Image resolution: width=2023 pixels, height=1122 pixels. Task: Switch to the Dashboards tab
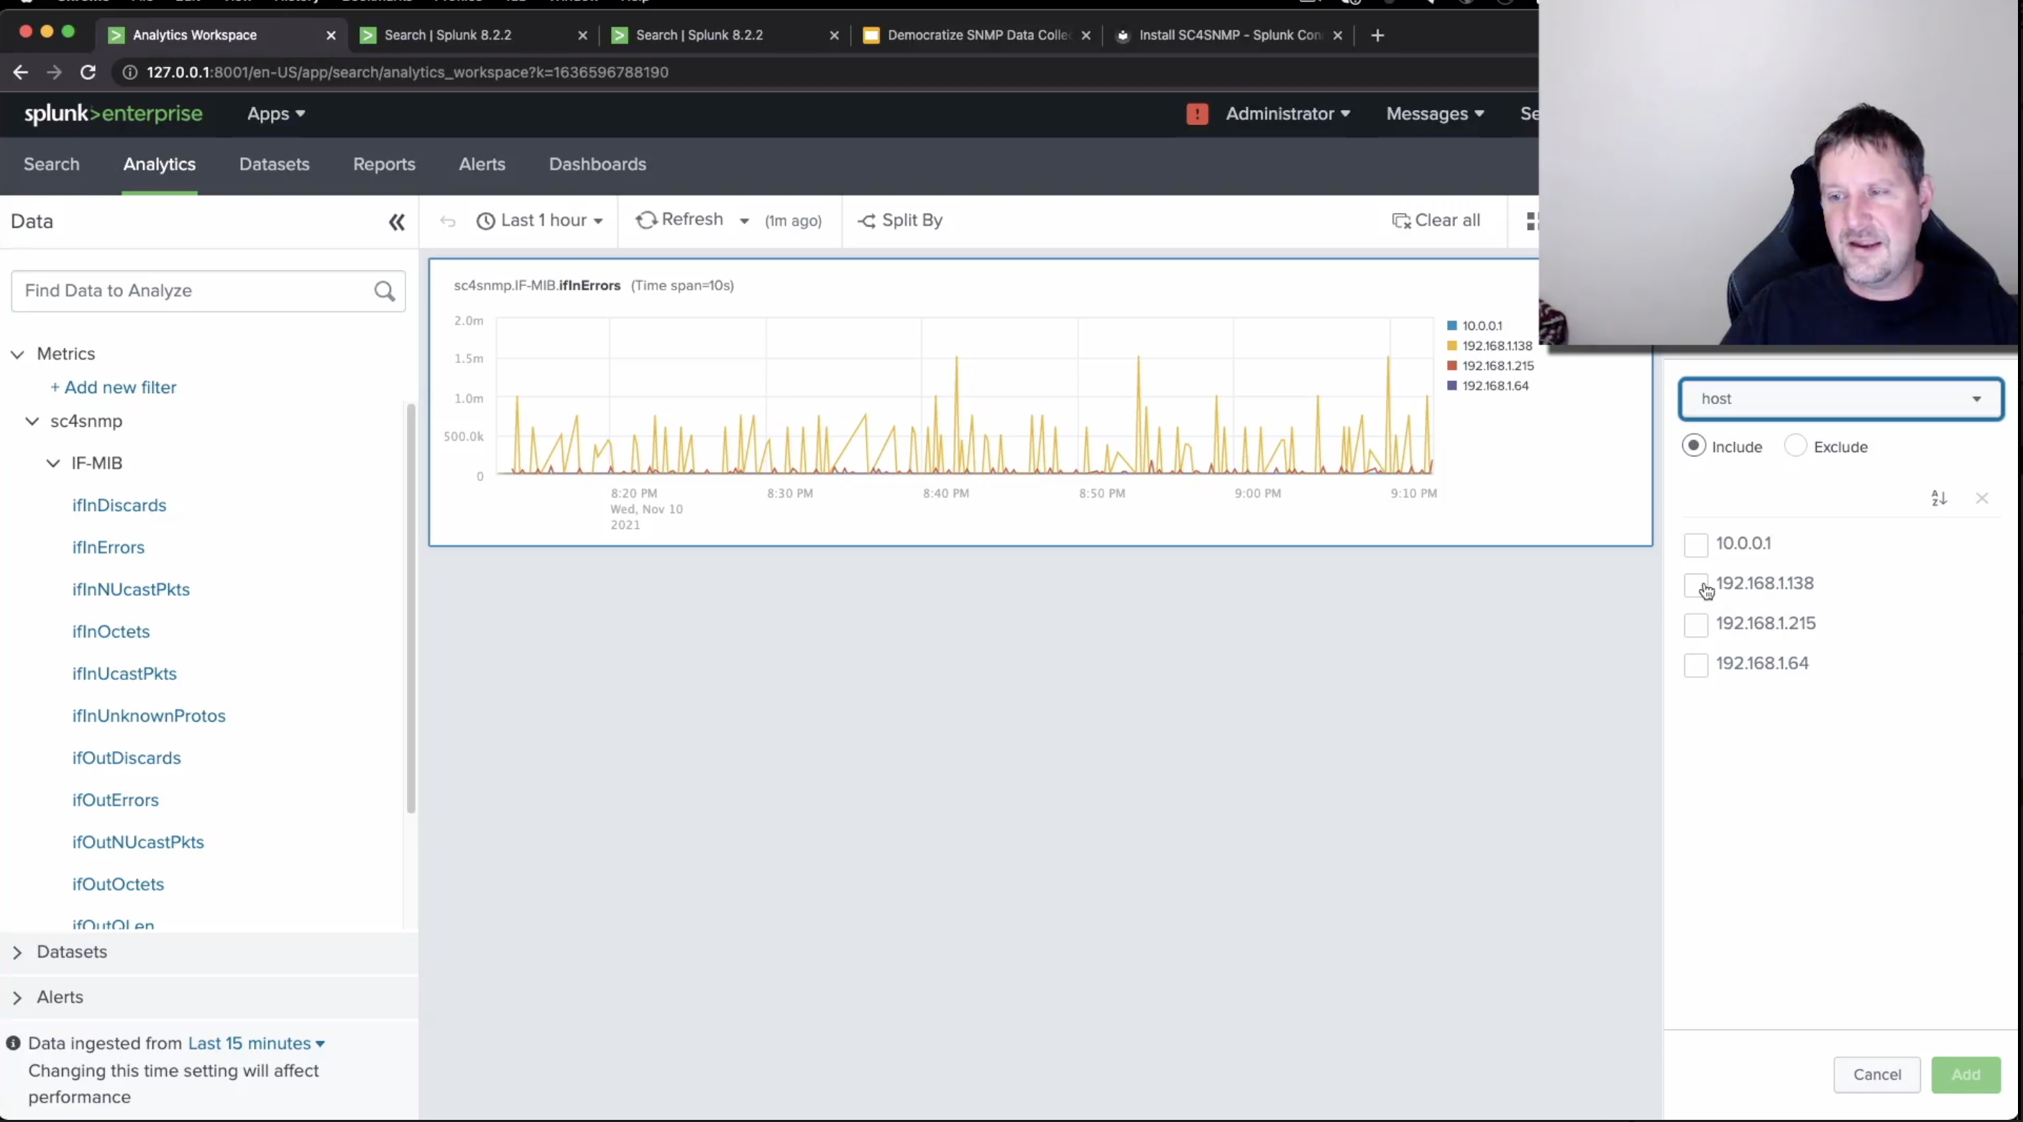coord(597,164)
